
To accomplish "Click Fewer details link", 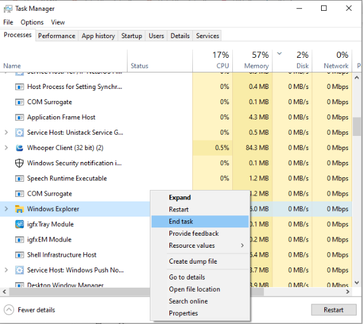I will (36, 310).
